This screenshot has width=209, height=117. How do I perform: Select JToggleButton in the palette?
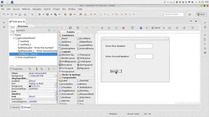tap(67, 91)
